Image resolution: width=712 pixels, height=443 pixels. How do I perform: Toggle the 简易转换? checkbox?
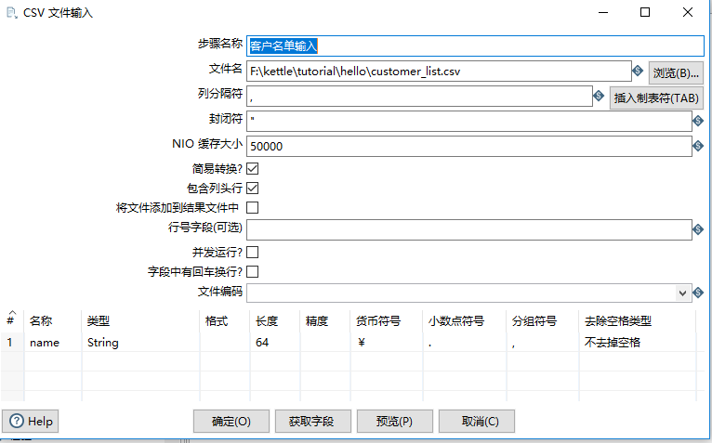tap(253, 168)
